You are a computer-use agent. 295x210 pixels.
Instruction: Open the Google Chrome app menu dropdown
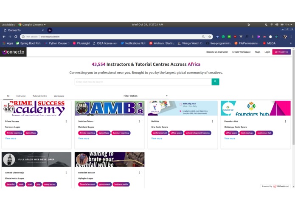pos(32,25)
